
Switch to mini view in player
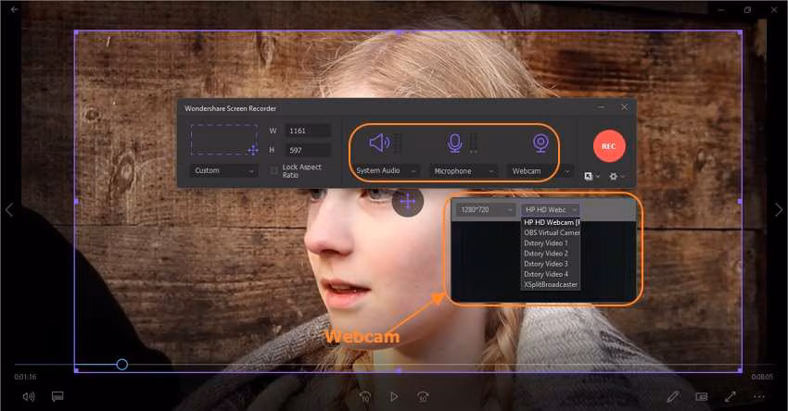click(x=702, y=397)
